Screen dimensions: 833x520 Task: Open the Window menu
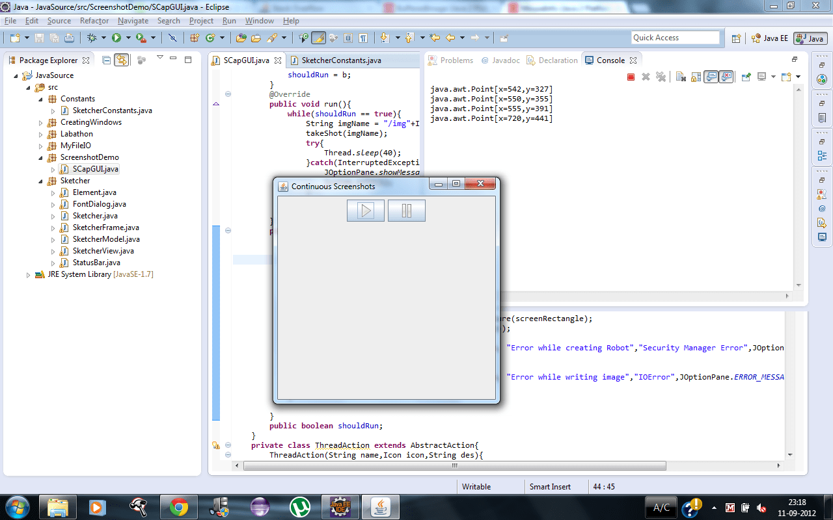tap(260, 21)
